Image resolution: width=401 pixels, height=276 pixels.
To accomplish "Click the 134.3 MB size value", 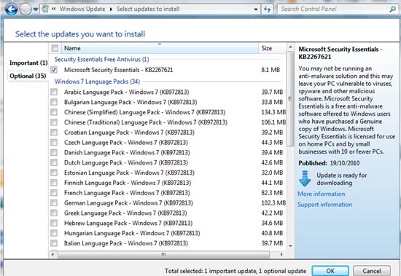I will [x=273, y=112].
